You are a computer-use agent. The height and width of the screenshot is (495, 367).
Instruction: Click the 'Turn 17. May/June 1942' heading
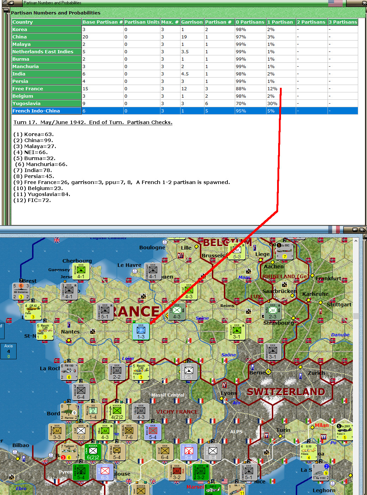[93, 122]
